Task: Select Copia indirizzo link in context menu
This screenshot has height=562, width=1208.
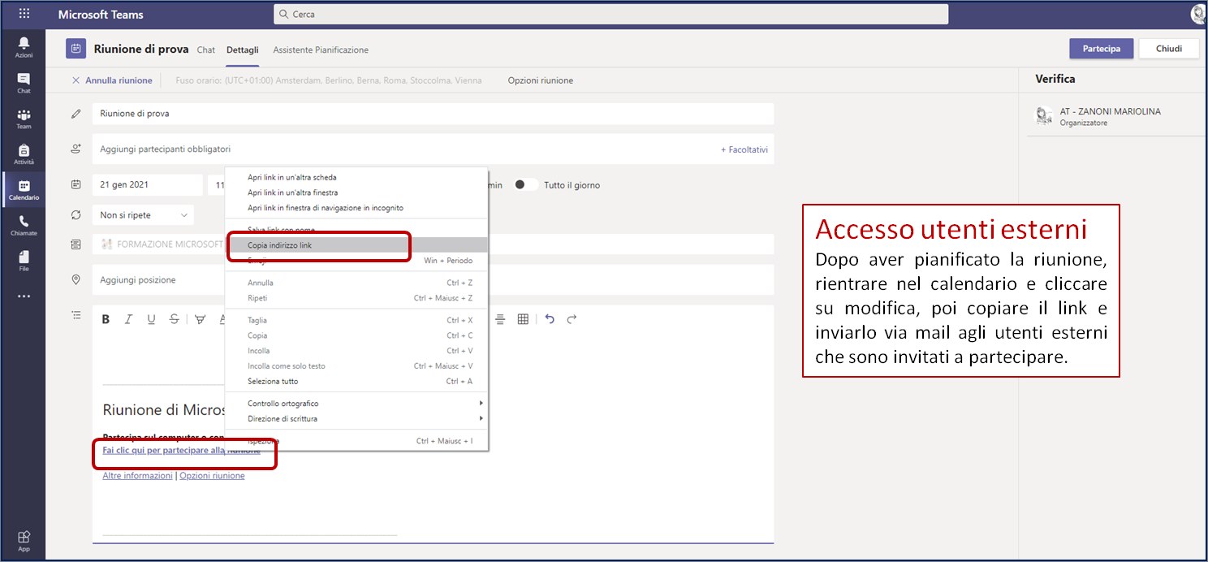Action: [x=356, y=244]
